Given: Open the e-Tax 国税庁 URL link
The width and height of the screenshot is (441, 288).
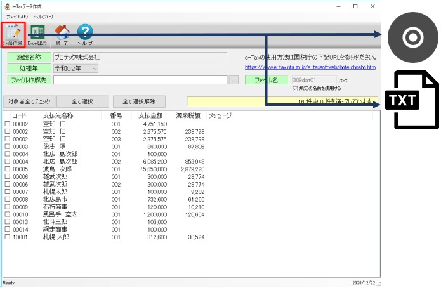Looking at the screenshot, I should (x=310, y=67).
